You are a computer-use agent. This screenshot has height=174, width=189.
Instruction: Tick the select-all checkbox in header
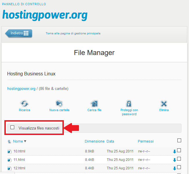click(x=179, y=141)
